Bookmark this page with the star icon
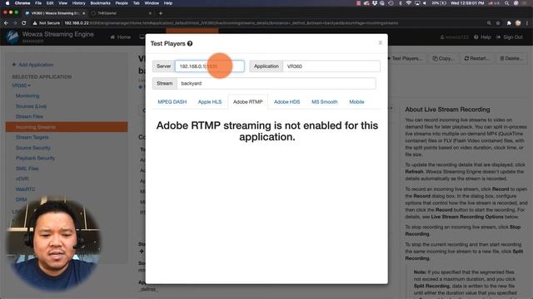The image size is (533, 299). tap(498, 23)
